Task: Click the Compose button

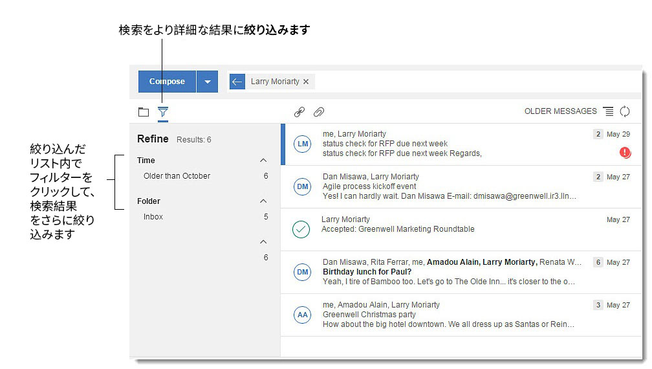Action: [167, 82]
